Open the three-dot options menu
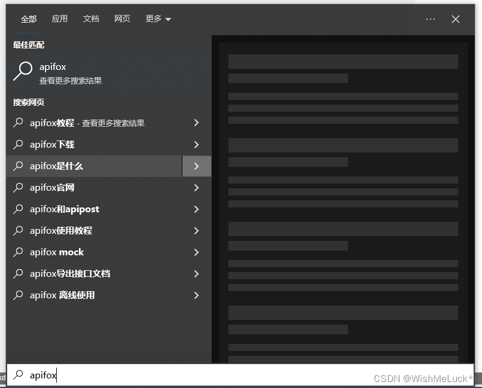482x388 pixels. [431, 19]
